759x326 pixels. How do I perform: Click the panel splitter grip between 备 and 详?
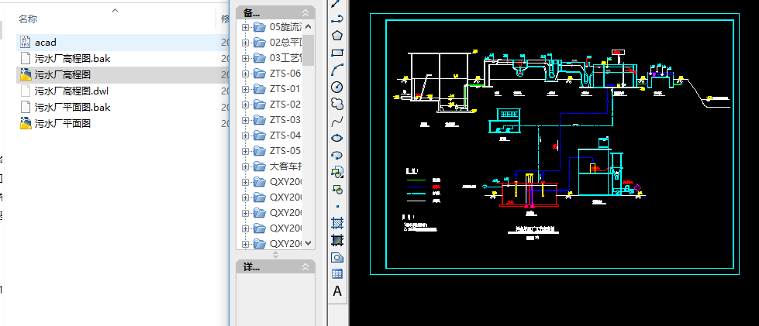(275, 255)
